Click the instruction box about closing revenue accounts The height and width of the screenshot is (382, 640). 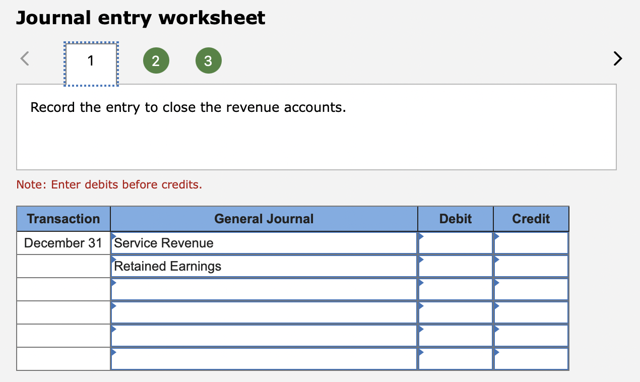(x=316, y=127)
